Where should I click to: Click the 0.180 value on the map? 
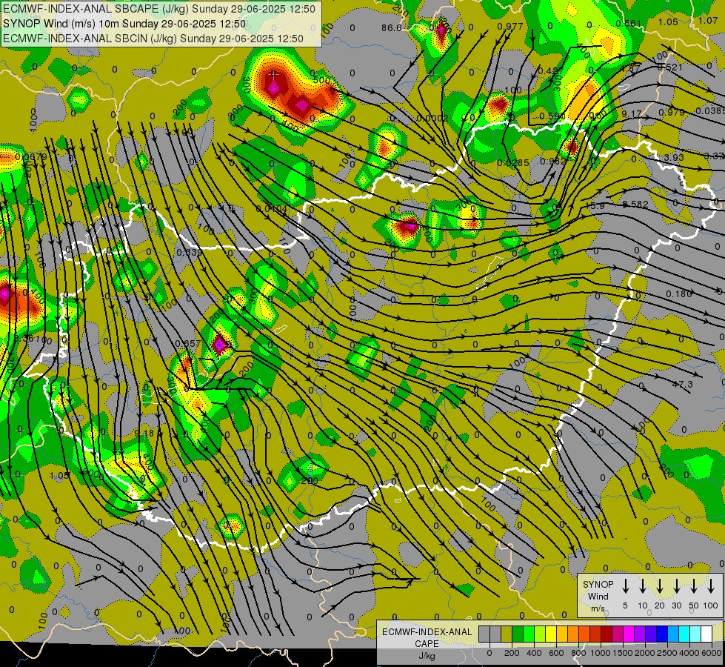click(679, 294)
